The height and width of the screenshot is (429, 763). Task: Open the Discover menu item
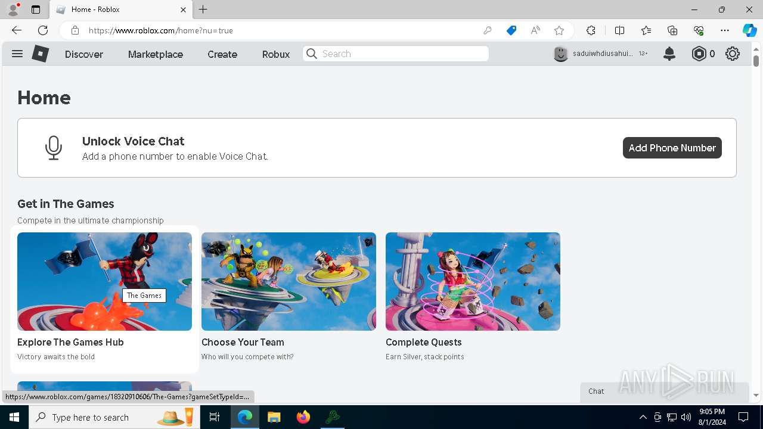coord(84,54)
